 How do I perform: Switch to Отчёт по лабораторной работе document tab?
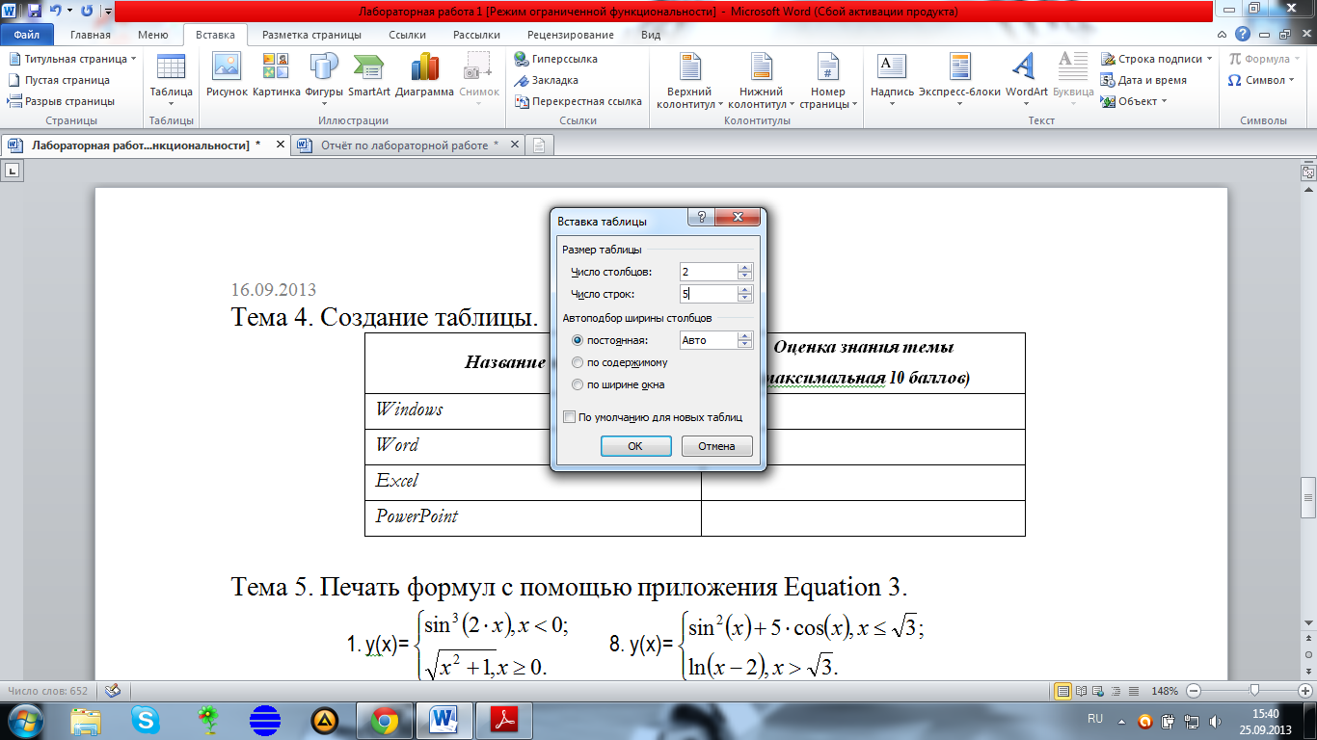[410, 145]
